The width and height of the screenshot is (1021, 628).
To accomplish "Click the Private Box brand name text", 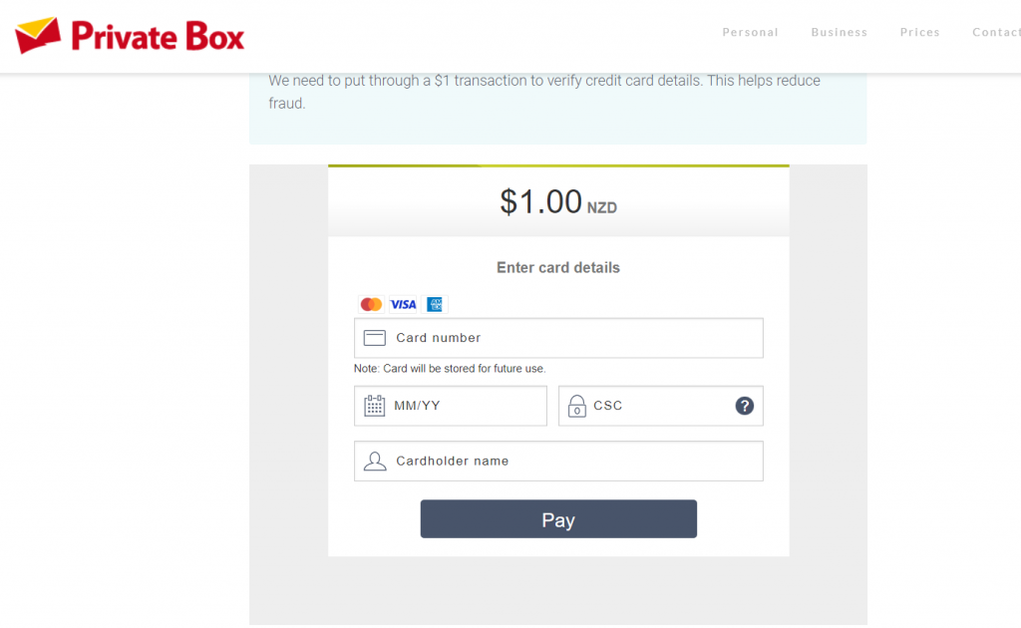I will (158, 37).
